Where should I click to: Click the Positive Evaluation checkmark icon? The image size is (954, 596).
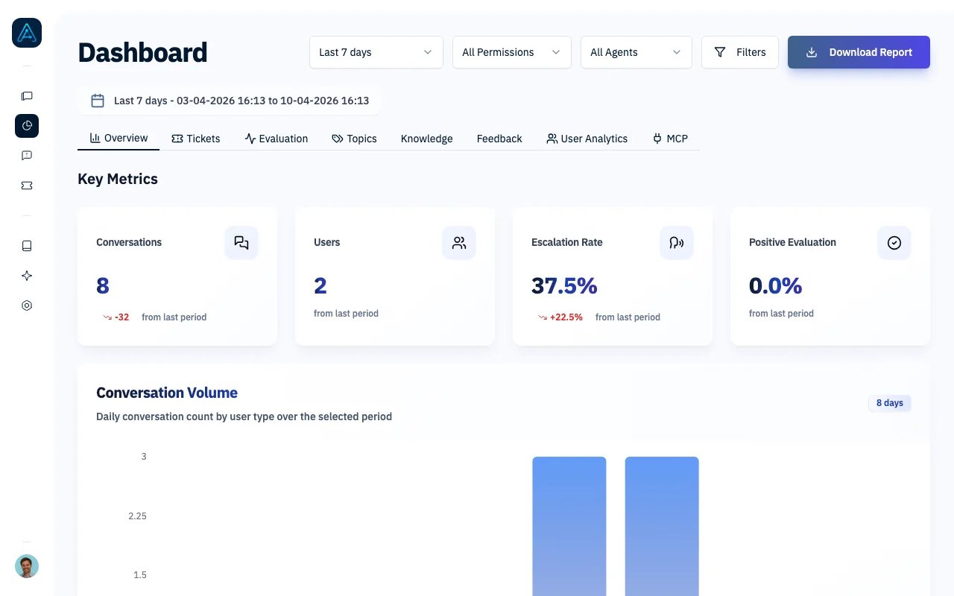click(x=894, y=243)
